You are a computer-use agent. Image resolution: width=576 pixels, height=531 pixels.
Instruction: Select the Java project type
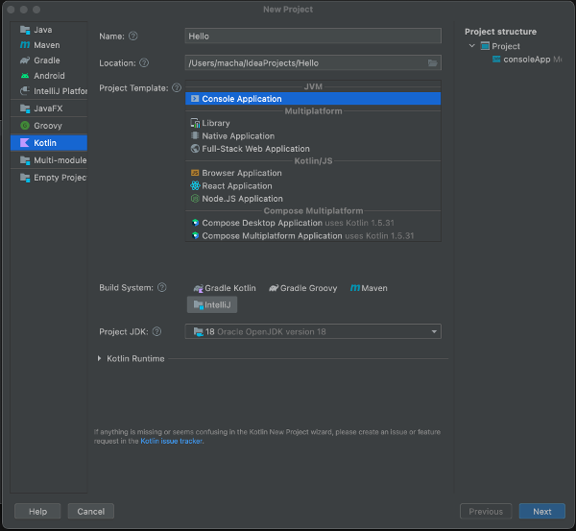(x=49, y=30)
